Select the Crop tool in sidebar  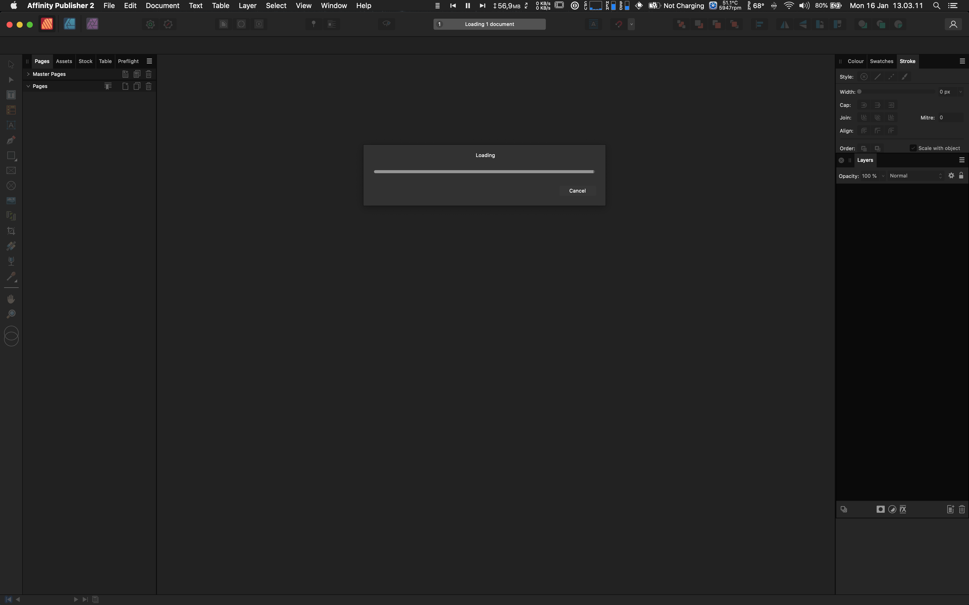tap(11, 231)
